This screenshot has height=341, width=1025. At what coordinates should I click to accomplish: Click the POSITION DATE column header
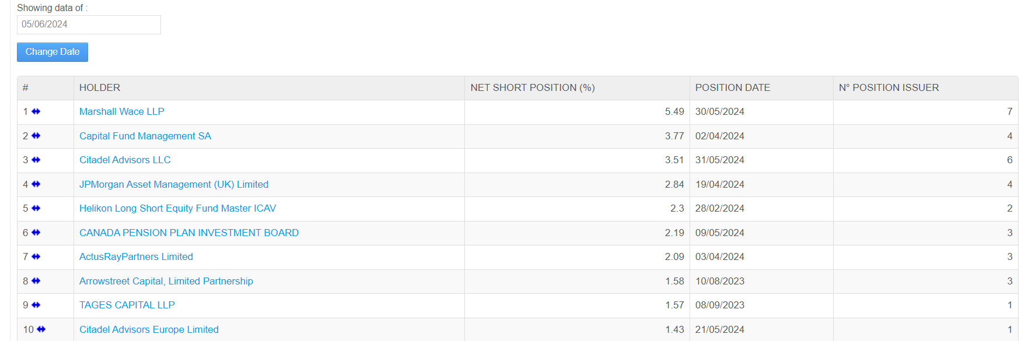click(x=732, y=87)
